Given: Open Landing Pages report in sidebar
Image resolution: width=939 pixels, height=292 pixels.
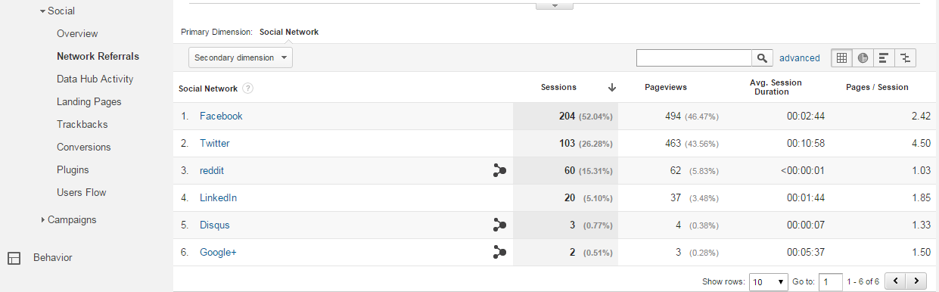Looking at the screenshot, I should (89, 102).
